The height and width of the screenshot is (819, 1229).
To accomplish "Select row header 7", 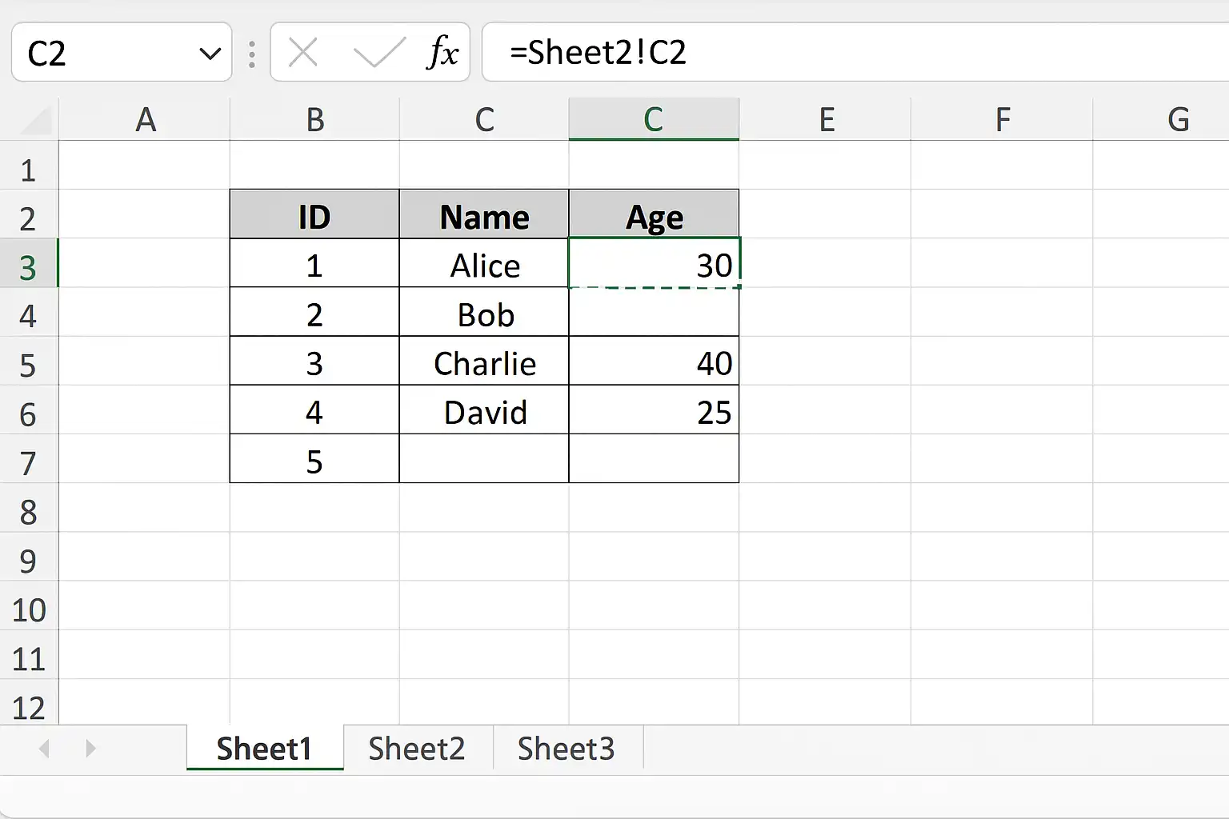I will pyautogui.click(x=29, y=462).
